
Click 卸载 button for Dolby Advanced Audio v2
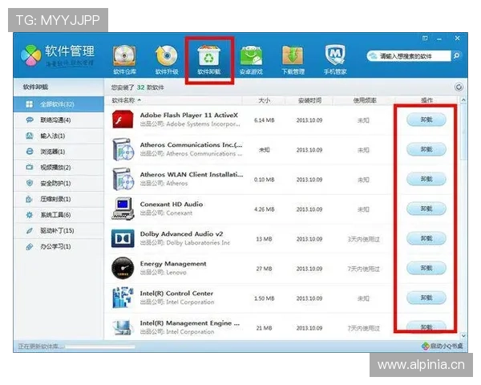[426, 238]
